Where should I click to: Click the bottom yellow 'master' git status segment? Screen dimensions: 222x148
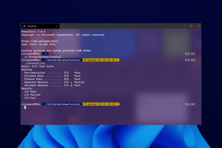coord(101,104)
